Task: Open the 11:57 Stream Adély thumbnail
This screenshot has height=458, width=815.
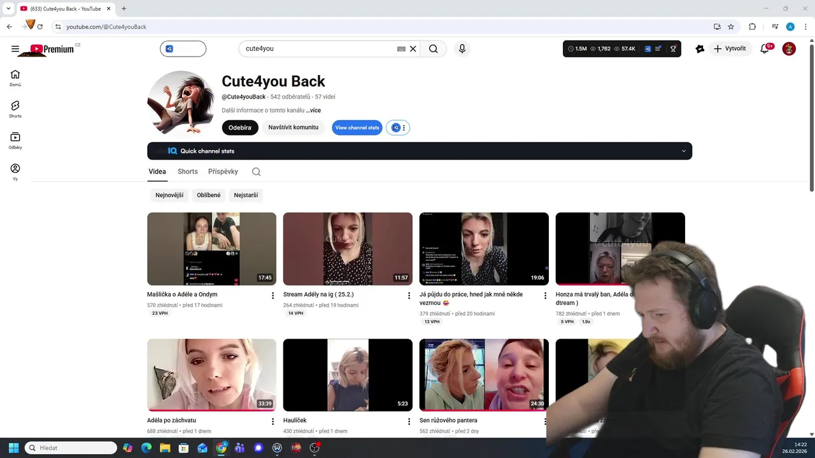Action: (x=348, y=249)
